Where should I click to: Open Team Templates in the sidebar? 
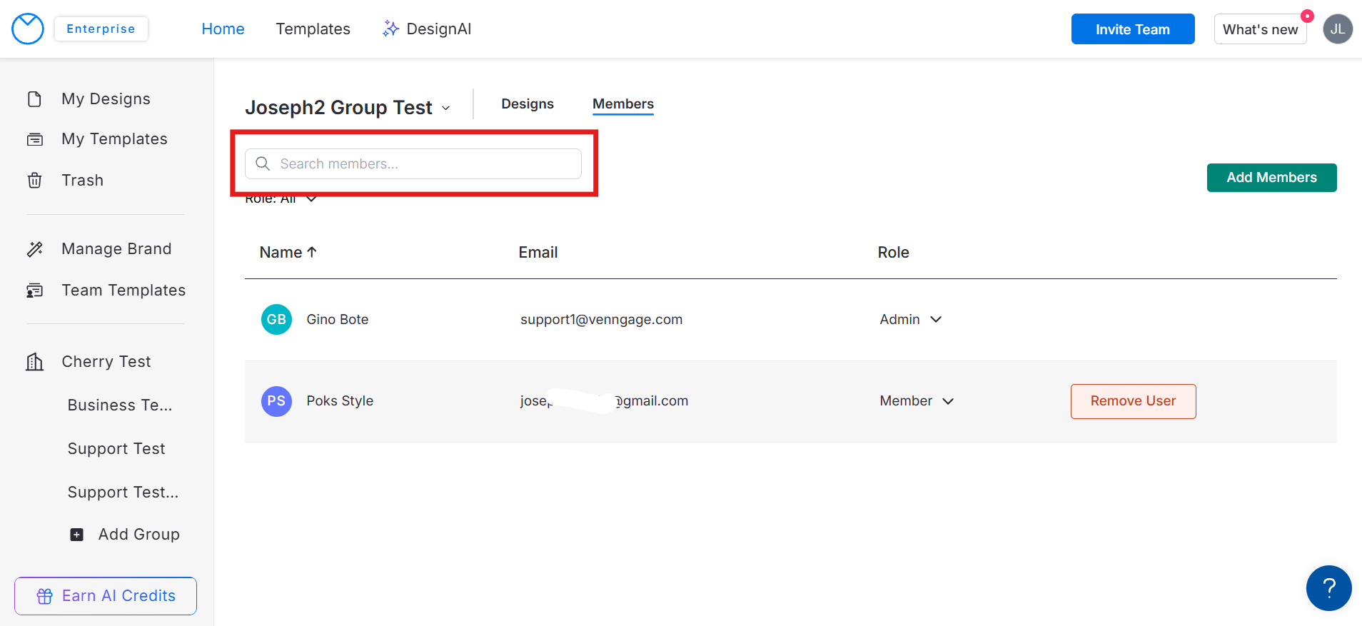click(123, 290)
